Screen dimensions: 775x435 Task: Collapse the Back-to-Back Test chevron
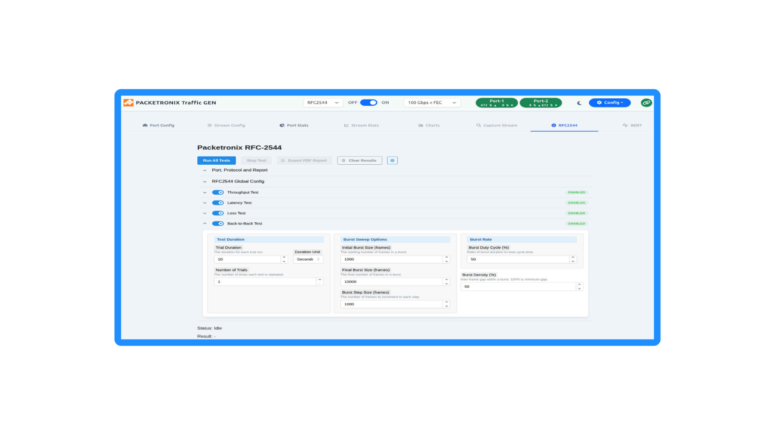pos(205,224)
